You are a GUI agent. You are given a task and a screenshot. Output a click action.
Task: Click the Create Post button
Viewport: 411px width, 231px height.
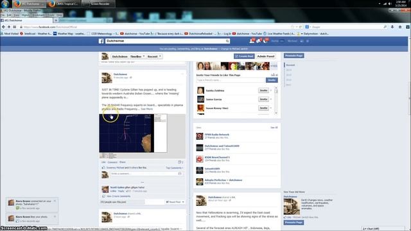244,56
